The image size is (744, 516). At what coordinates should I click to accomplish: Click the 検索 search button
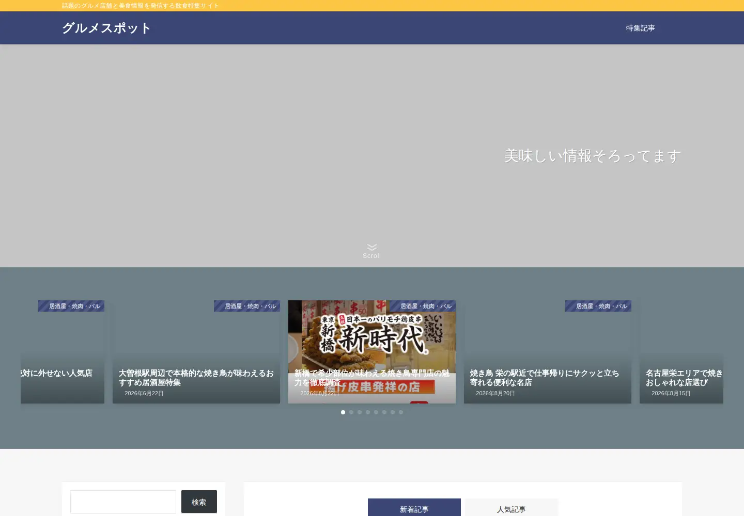199,502
